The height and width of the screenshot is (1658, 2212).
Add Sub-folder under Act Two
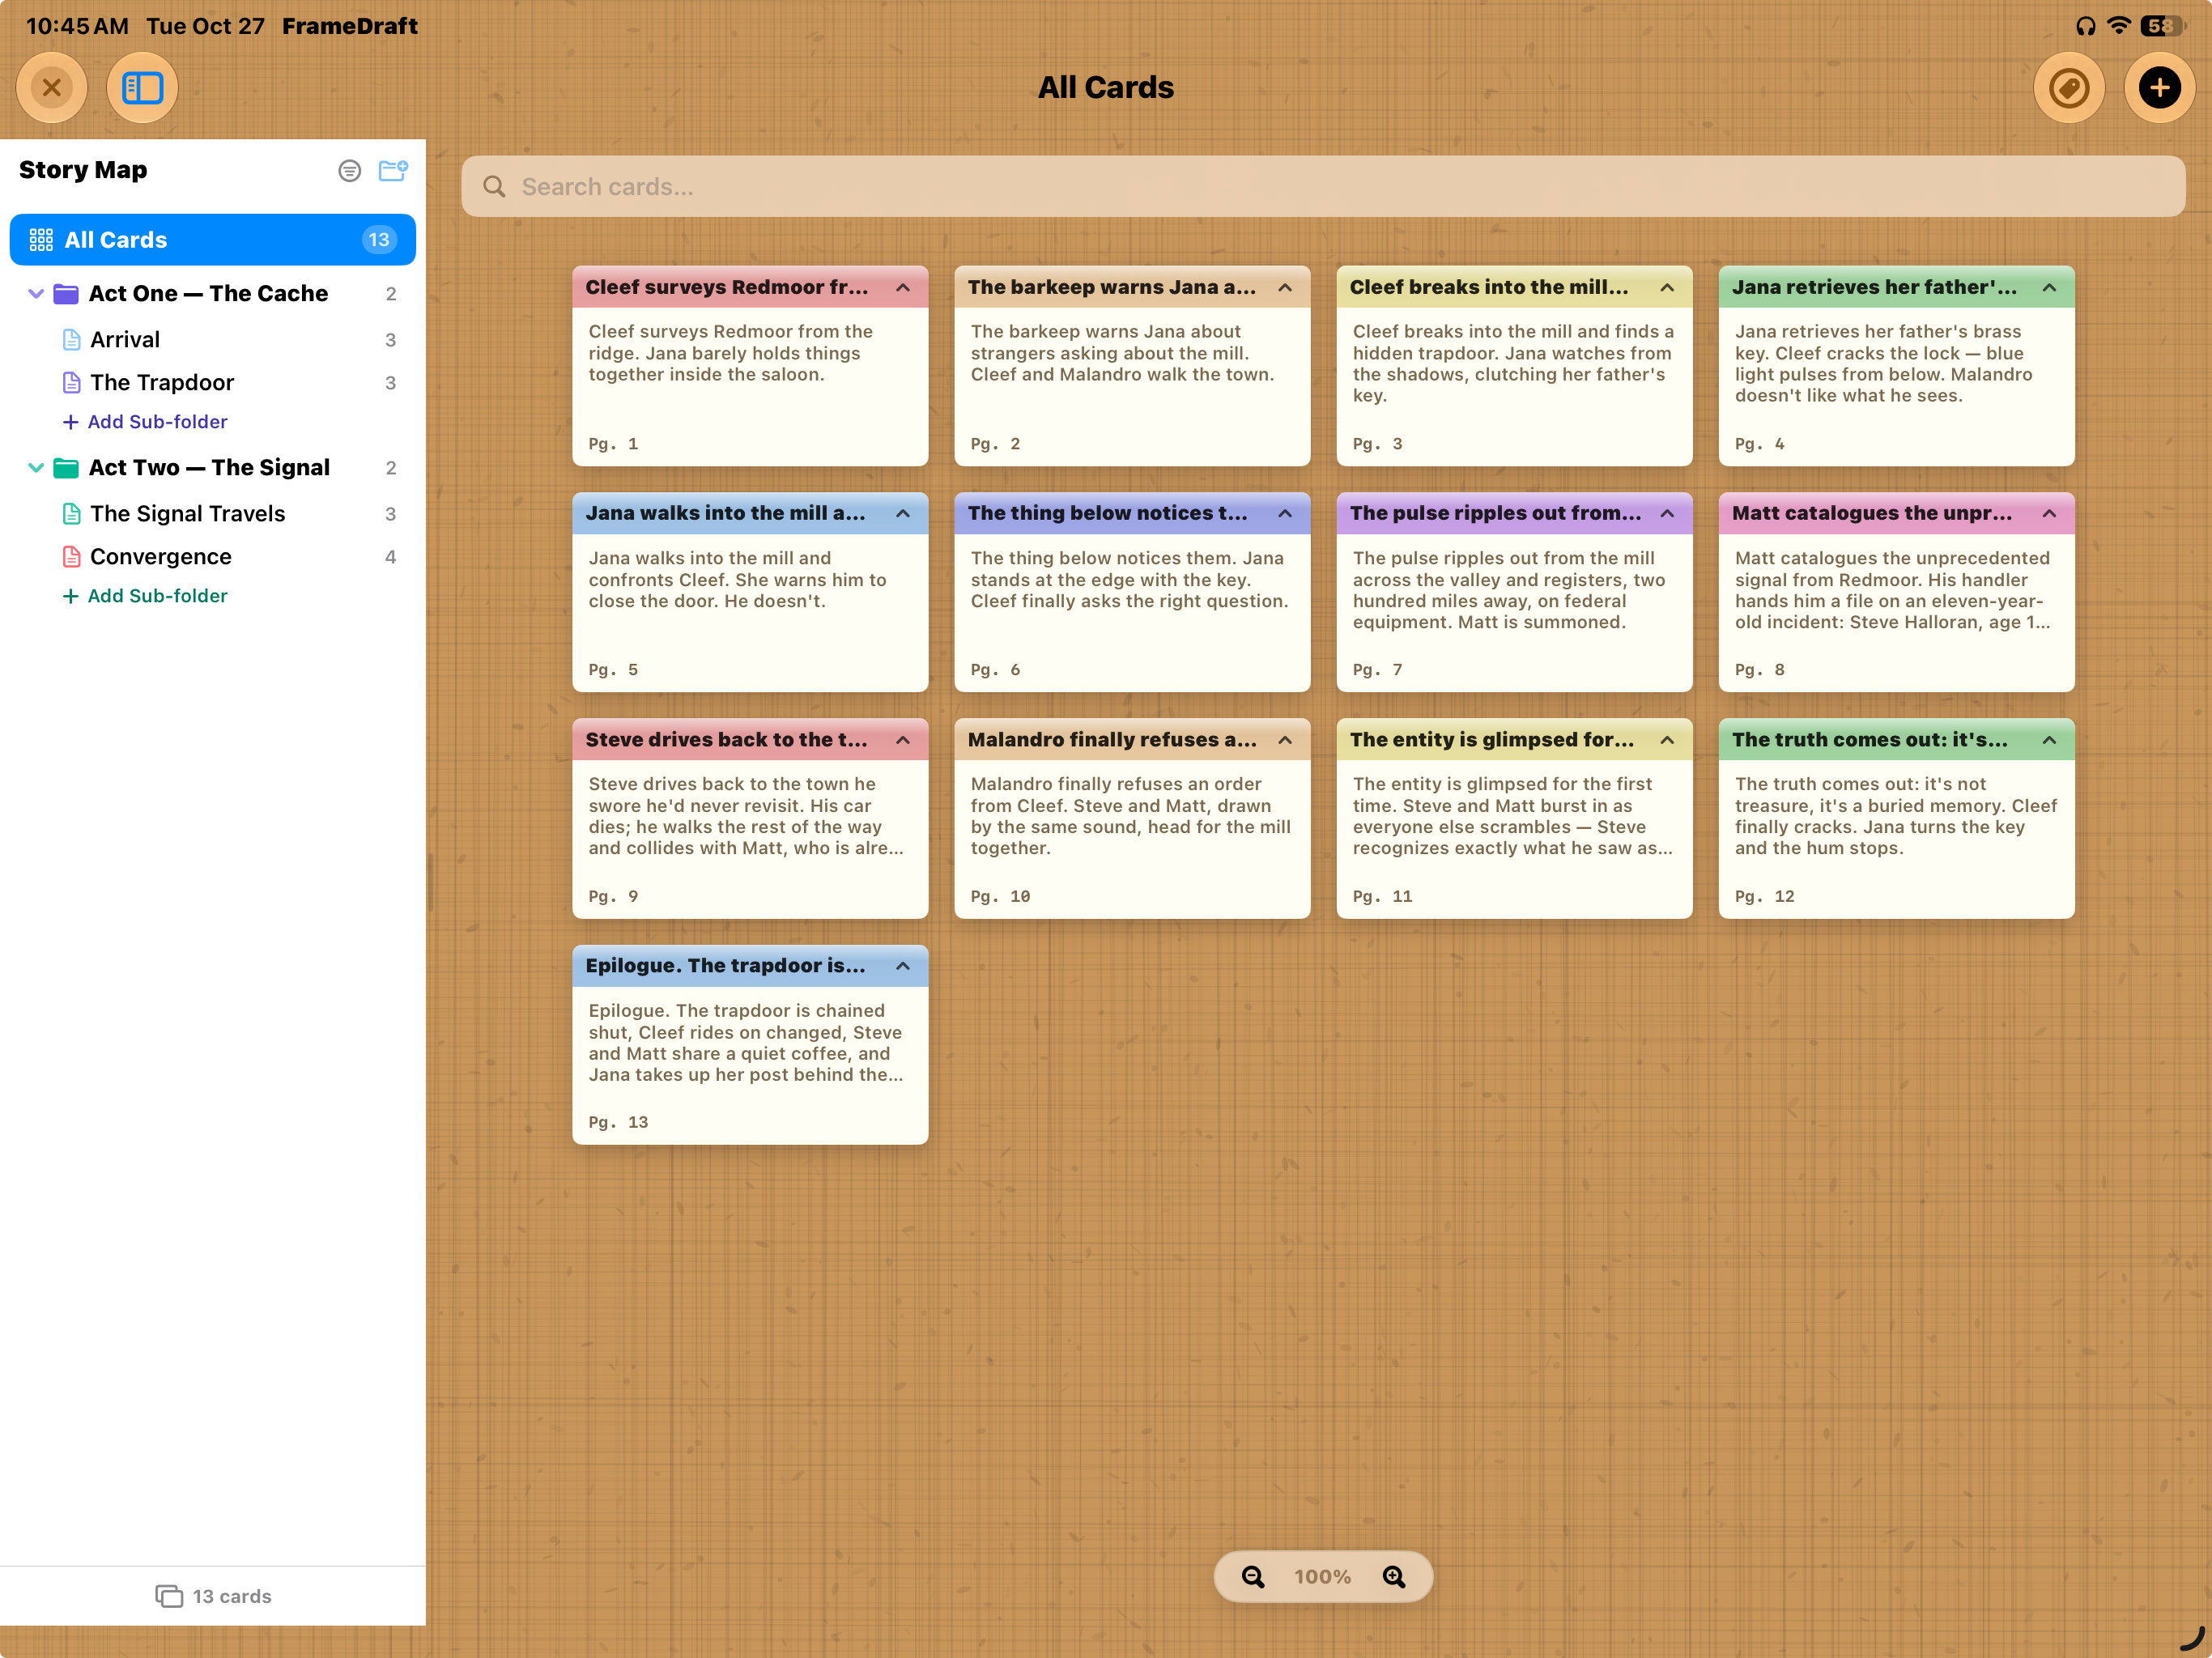click(146, 596)
